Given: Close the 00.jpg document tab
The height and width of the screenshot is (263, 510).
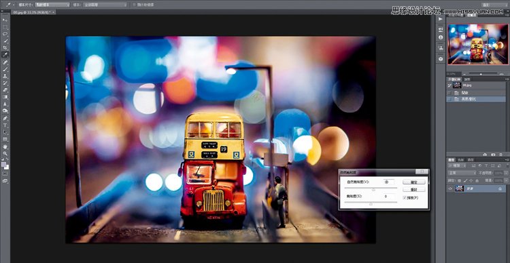Looking at the screenshot, I should pos(54,12).
